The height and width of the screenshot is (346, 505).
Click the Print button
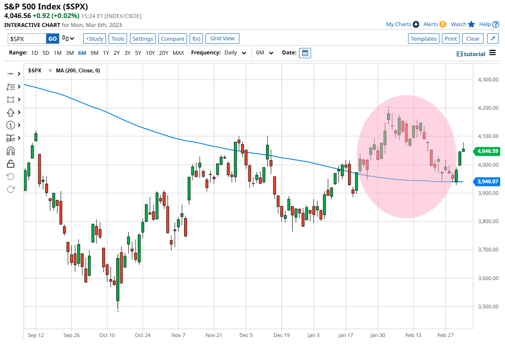pos(451,39)
